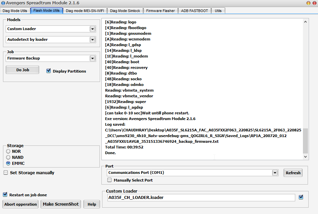Screen dimensions: 318x214
Task: Enable Set Storage manually checkbox
Action: [x=6, y=173]
